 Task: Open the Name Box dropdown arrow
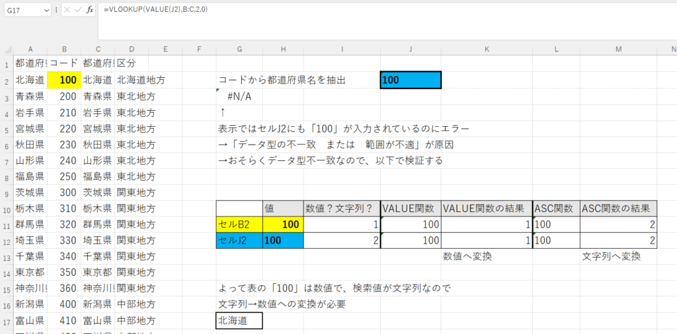tap(45, 11)
